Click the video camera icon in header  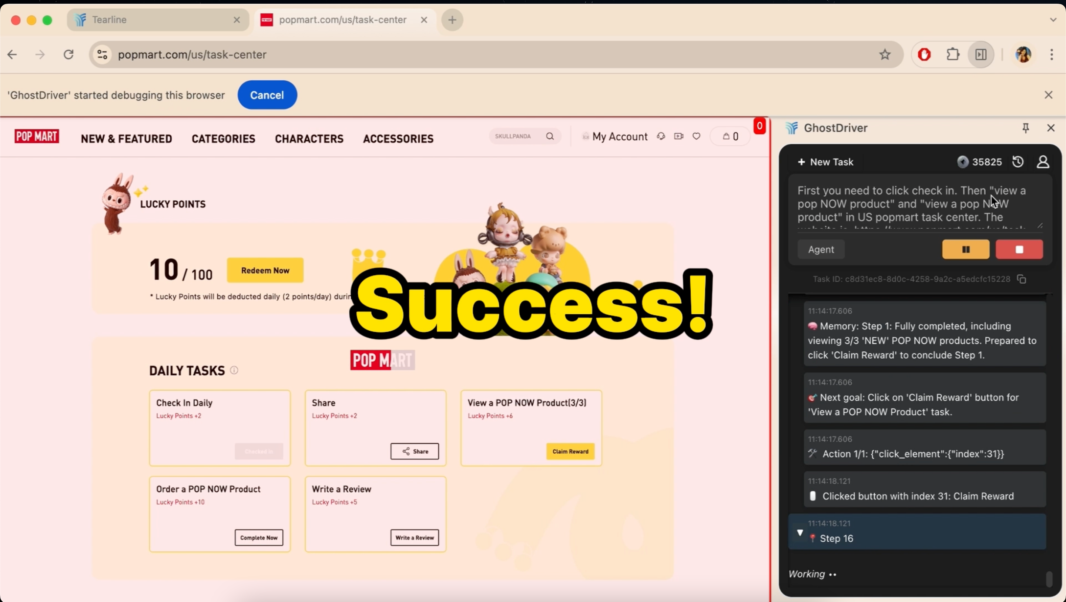coord(679,136)
